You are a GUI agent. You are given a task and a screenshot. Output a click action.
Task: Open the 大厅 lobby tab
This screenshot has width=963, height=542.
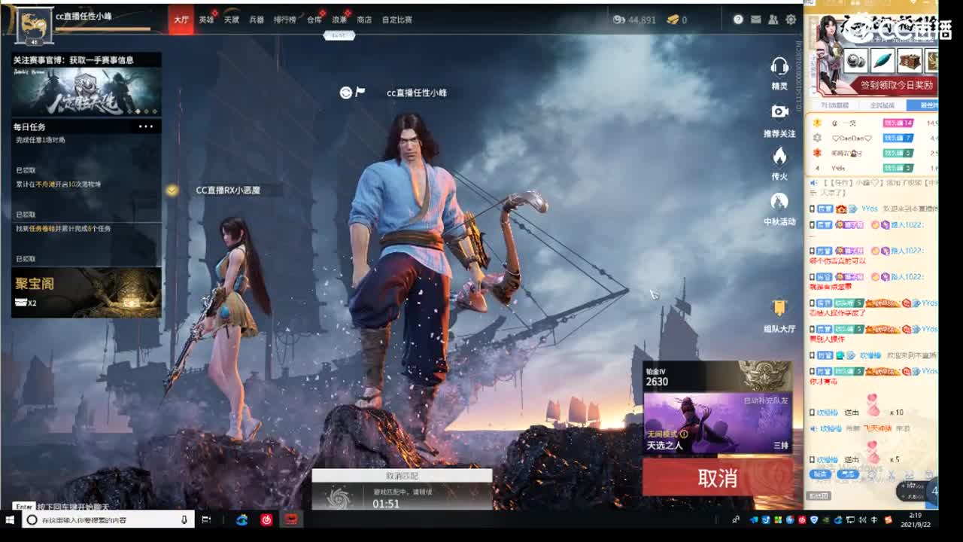coord(181,20)
